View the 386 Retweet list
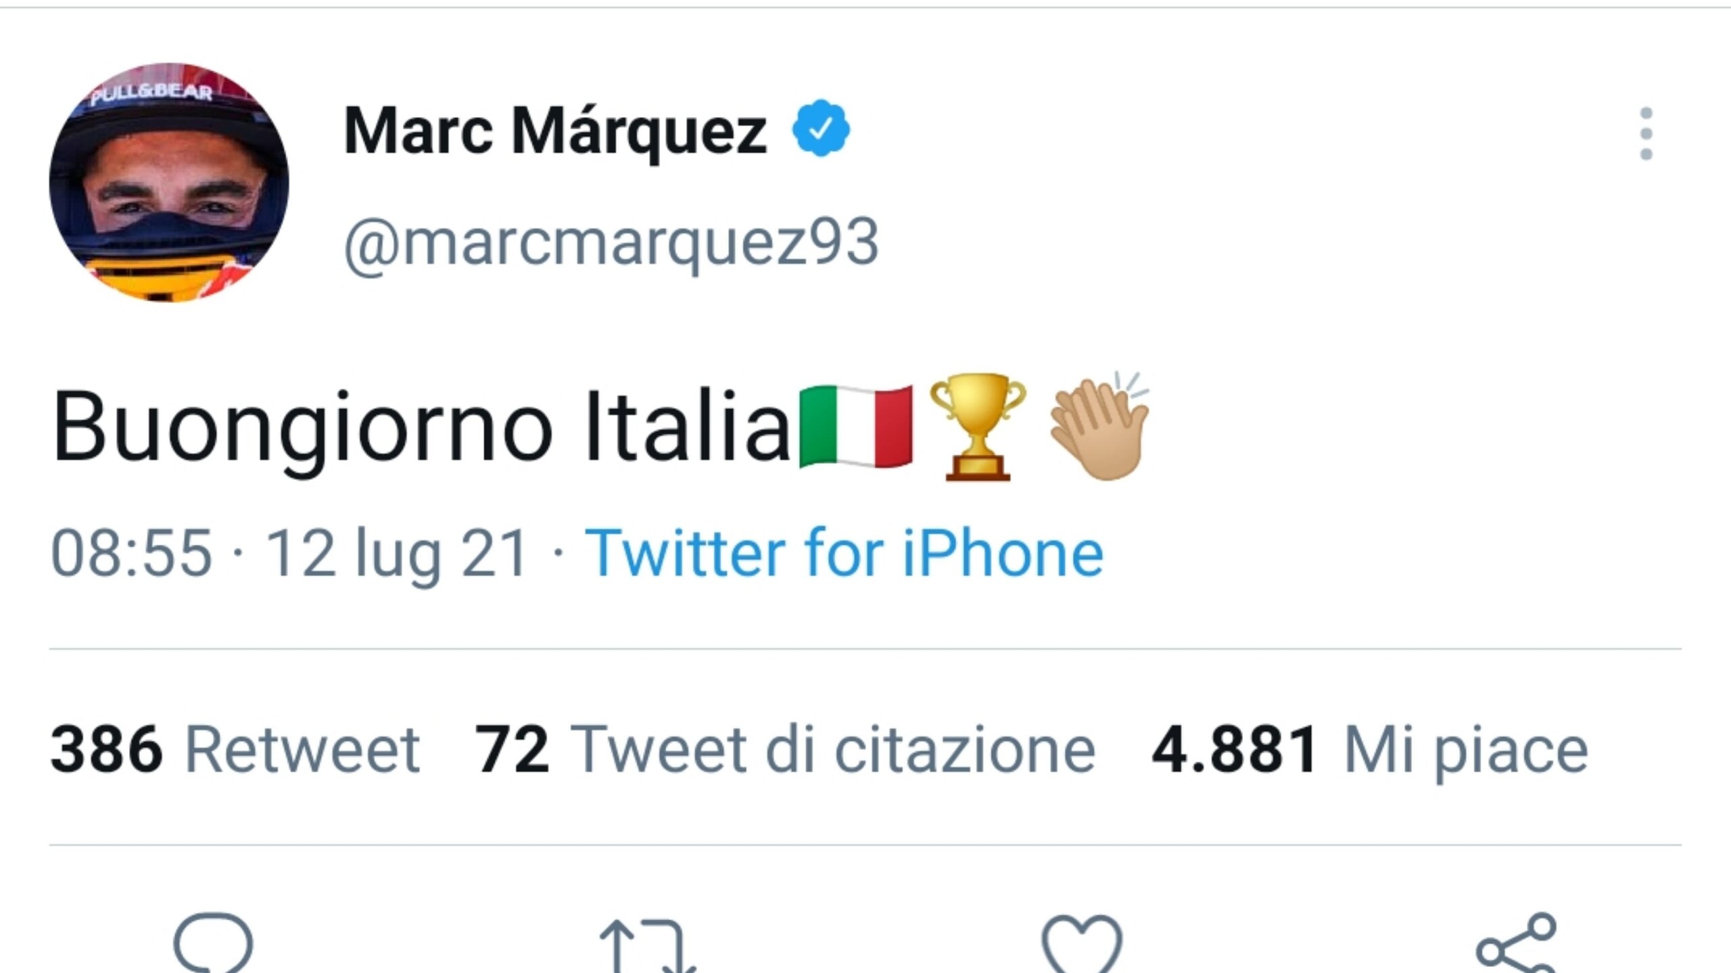1731x973 pixels. (x=235, y=749)
